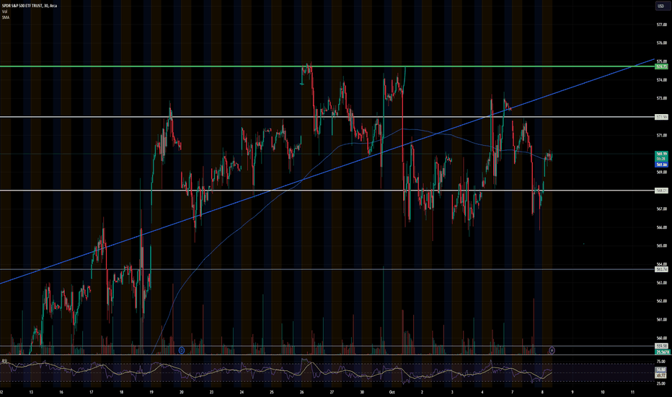Select the green horizontal line at 574.73

pos(326,66)
